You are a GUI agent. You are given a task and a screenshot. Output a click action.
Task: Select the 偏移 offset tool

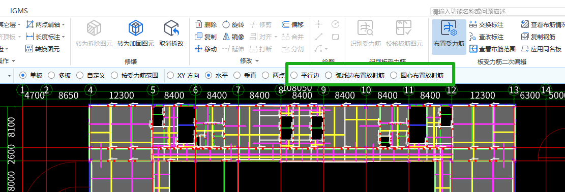click(x=292, y=24)
